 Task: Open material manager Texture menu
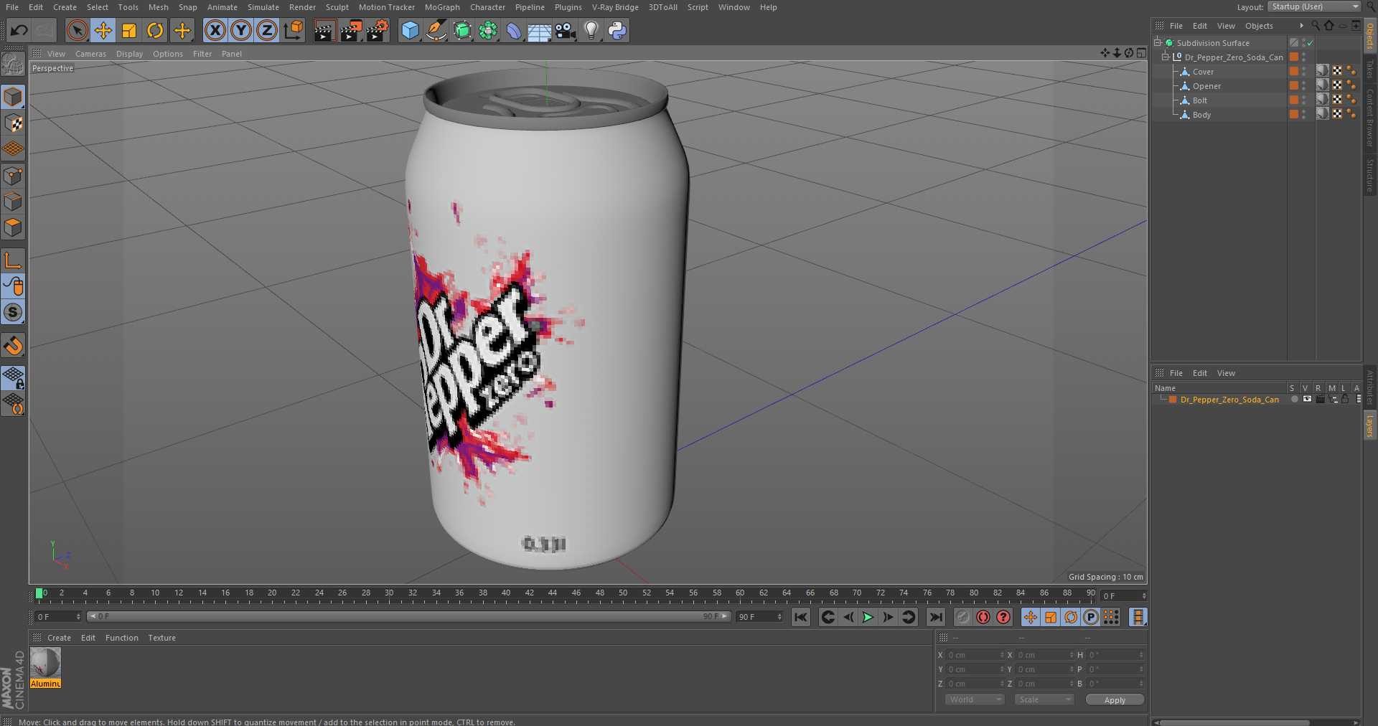click(161, 638)
